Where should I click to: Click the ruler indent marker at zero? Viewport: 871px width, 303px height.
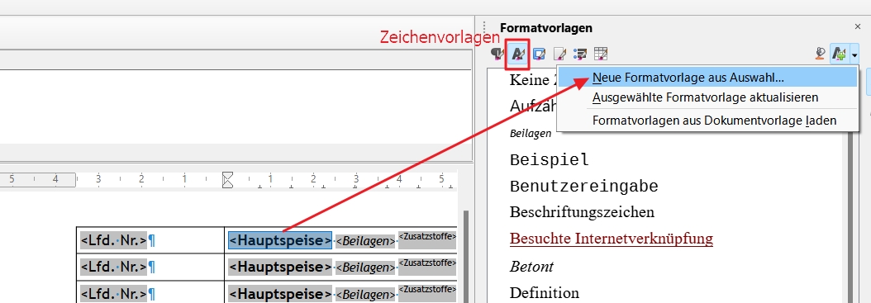click(x=227, y=180)
